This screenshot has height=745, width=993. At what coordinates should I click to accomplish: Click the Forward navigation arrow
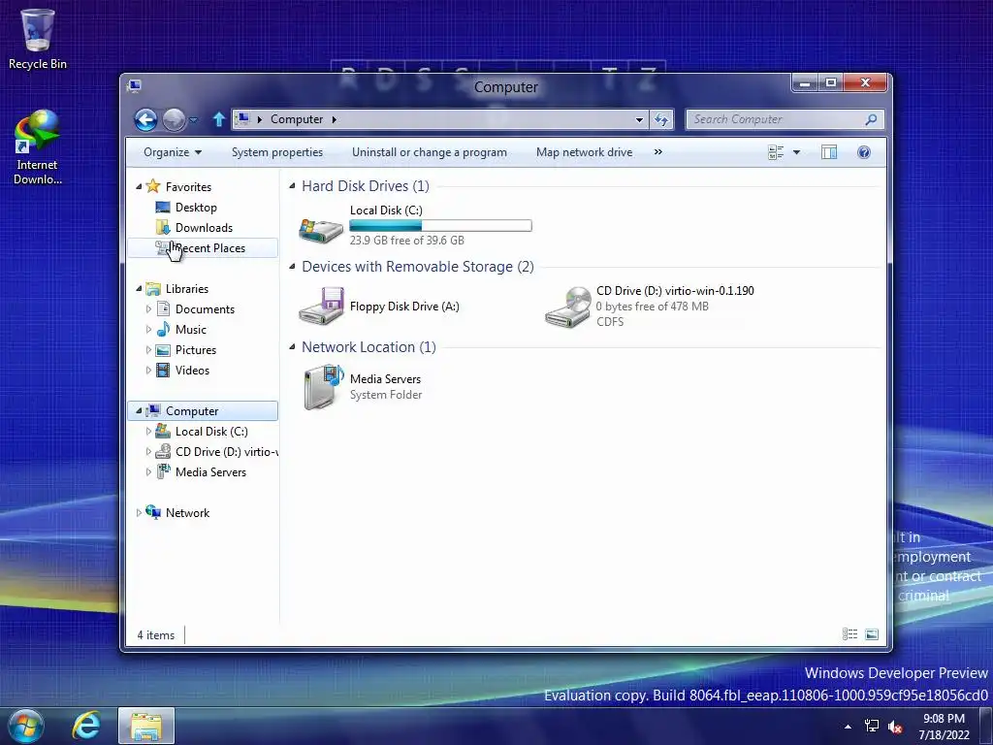click(x=175, y=119)
